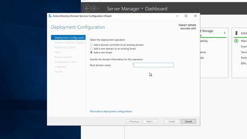Click the Root domain name input field
Image resolution: width=247 pixels, height=139 pixels.
(153, 65)
